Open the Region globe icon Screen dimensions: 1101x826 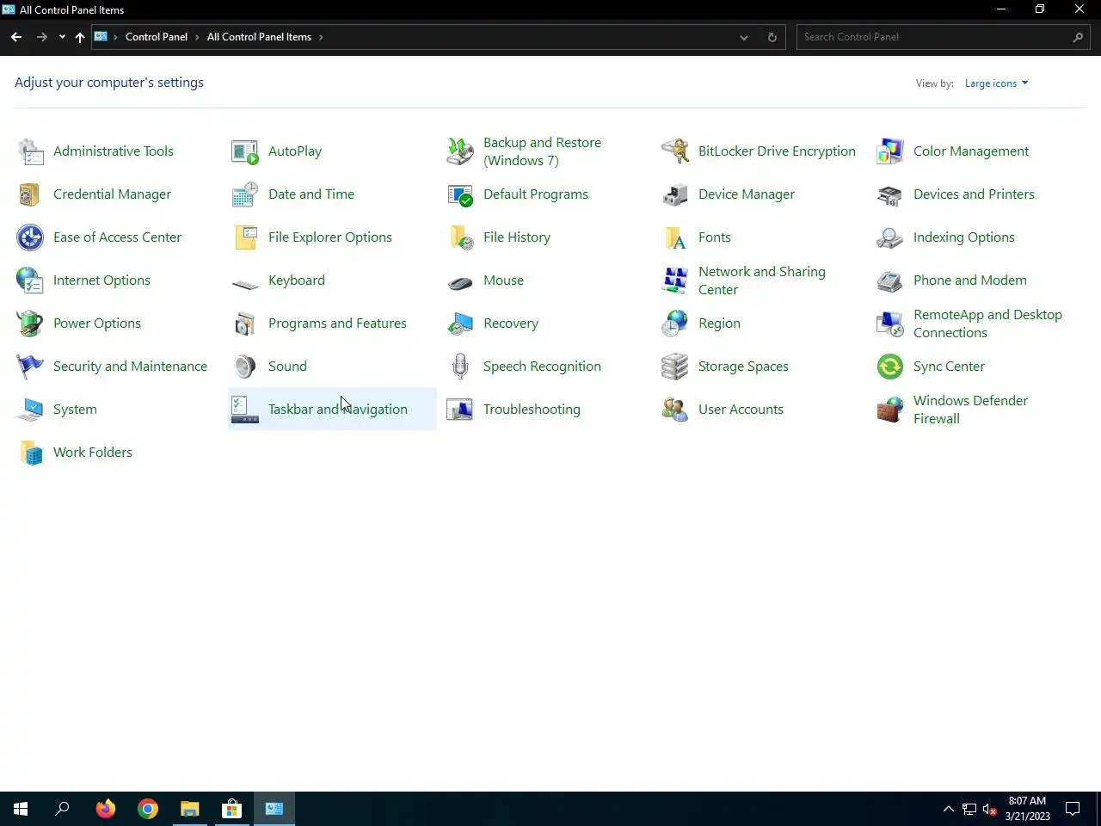[675, 324]
